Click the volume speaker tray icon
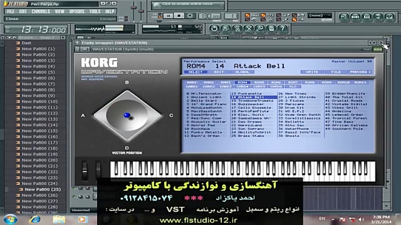This screenshot has height=225, width=401. point(361,219)
